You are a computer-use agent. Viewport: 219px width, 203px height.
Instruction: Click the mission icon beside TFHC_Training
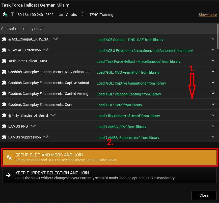84,14
